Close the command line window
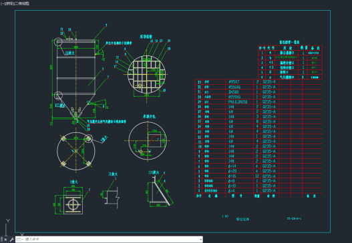The height and width of the screenshot is (243, 352). (5, 240)
